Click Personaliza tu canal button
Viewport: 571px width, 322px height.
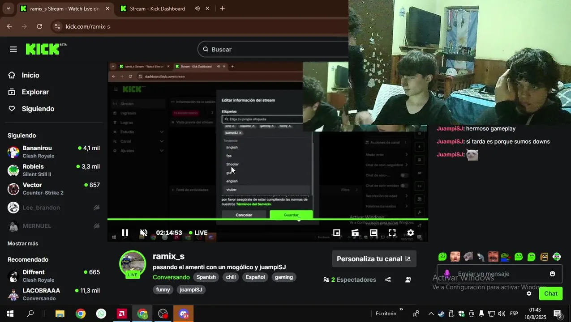[374, 258]
